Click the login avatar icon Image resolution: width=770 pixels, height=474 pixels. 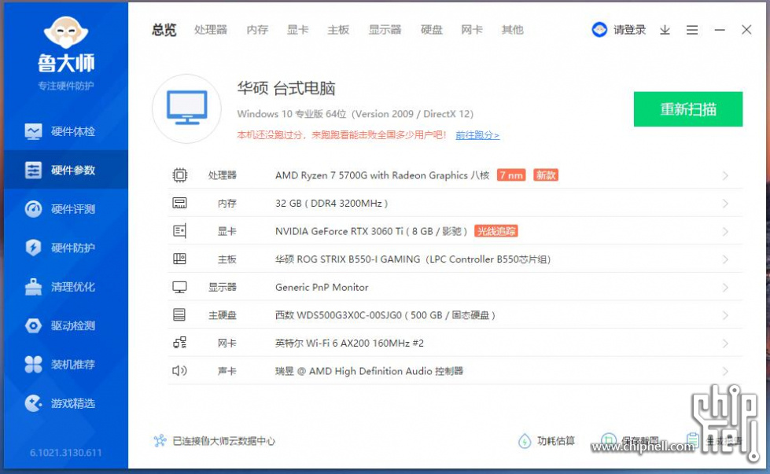pyautogui.click(x=599, y=30)
